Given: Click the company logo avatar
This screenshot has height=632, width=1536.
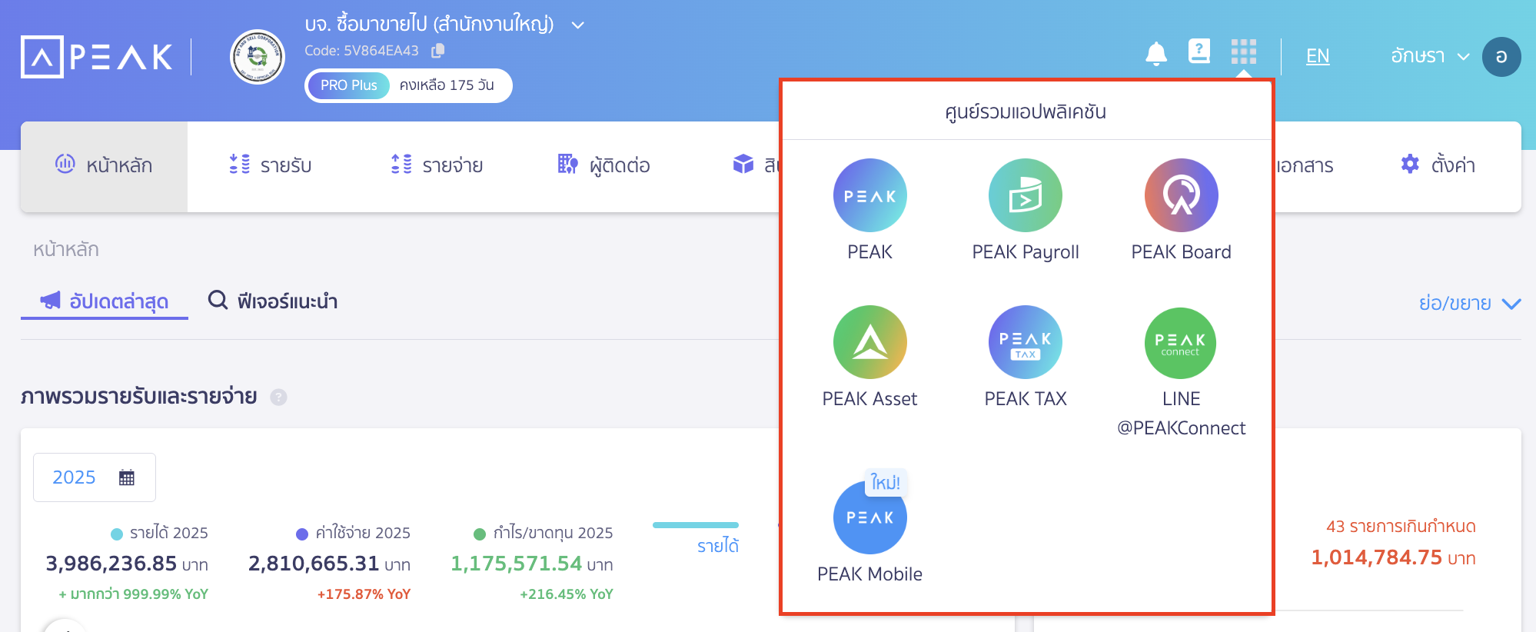Looking at the screenshot, I should point(258,57).
